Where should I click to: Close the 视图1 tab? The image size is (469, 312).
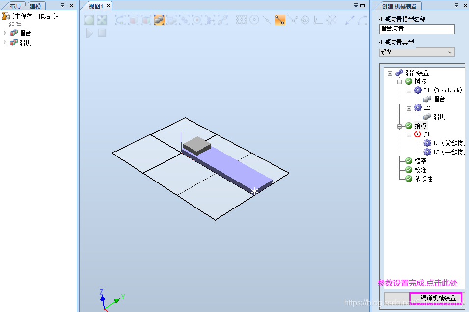(x=109, y=6)
